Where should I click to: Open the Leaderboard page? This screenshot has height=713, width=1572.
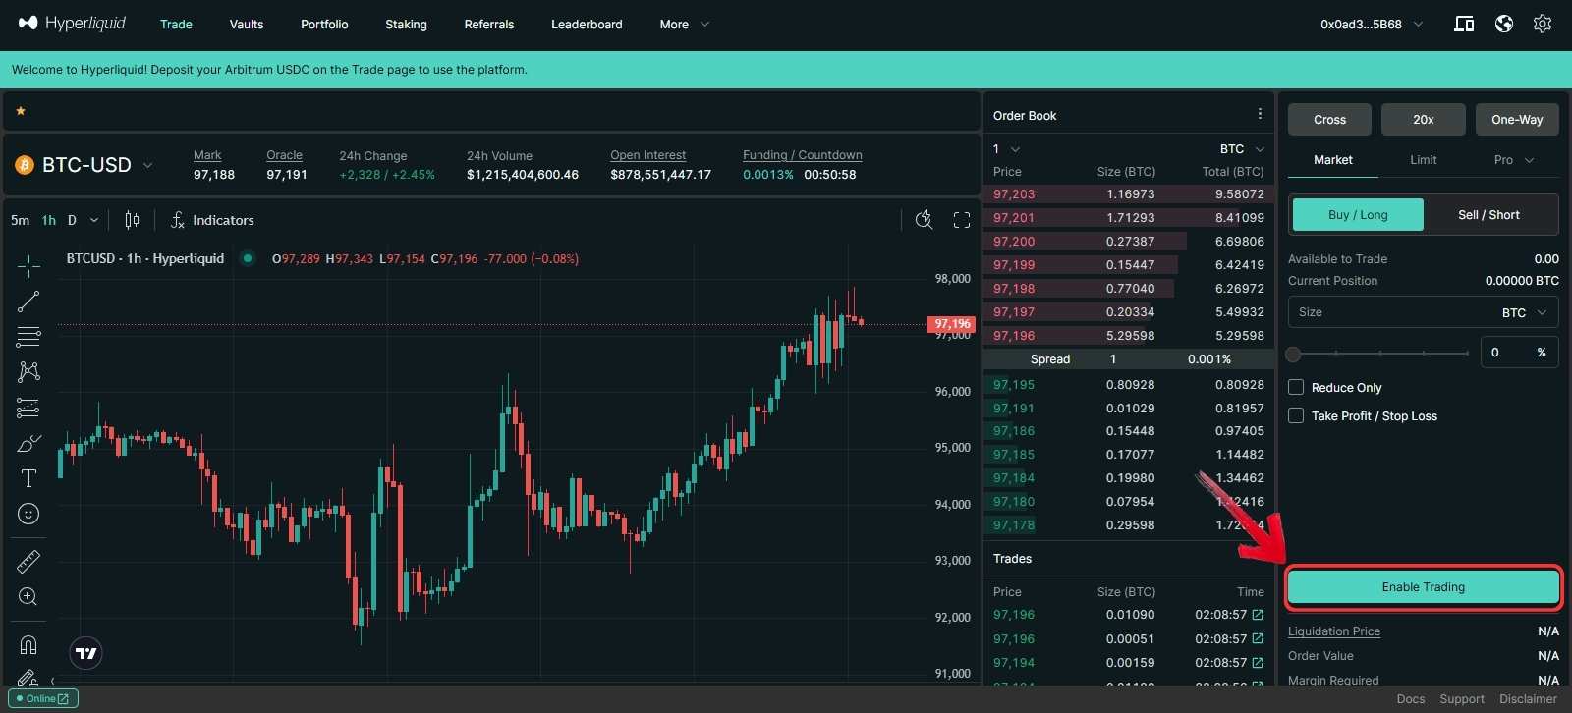587,24
